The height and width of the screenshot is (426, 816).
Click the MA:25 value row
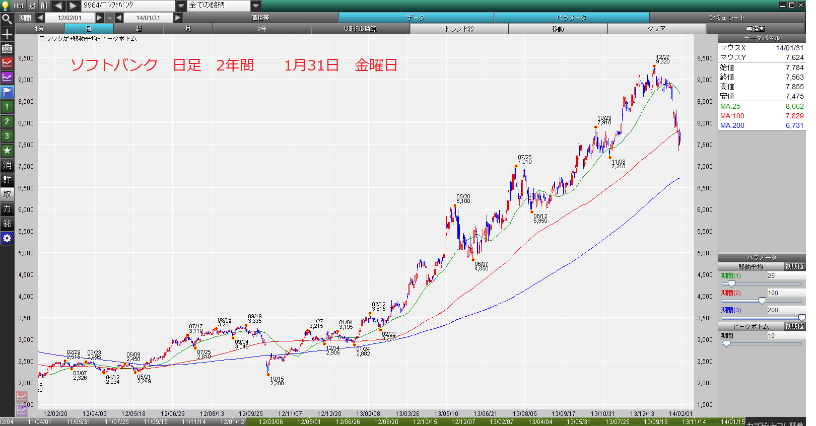762,106
